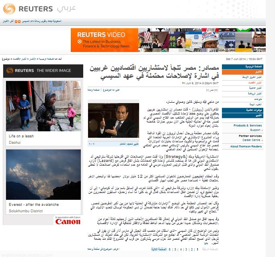The width and height of the screenshot is (275, 257).
Task: Click the print this article link
Action: coord(126,90)
